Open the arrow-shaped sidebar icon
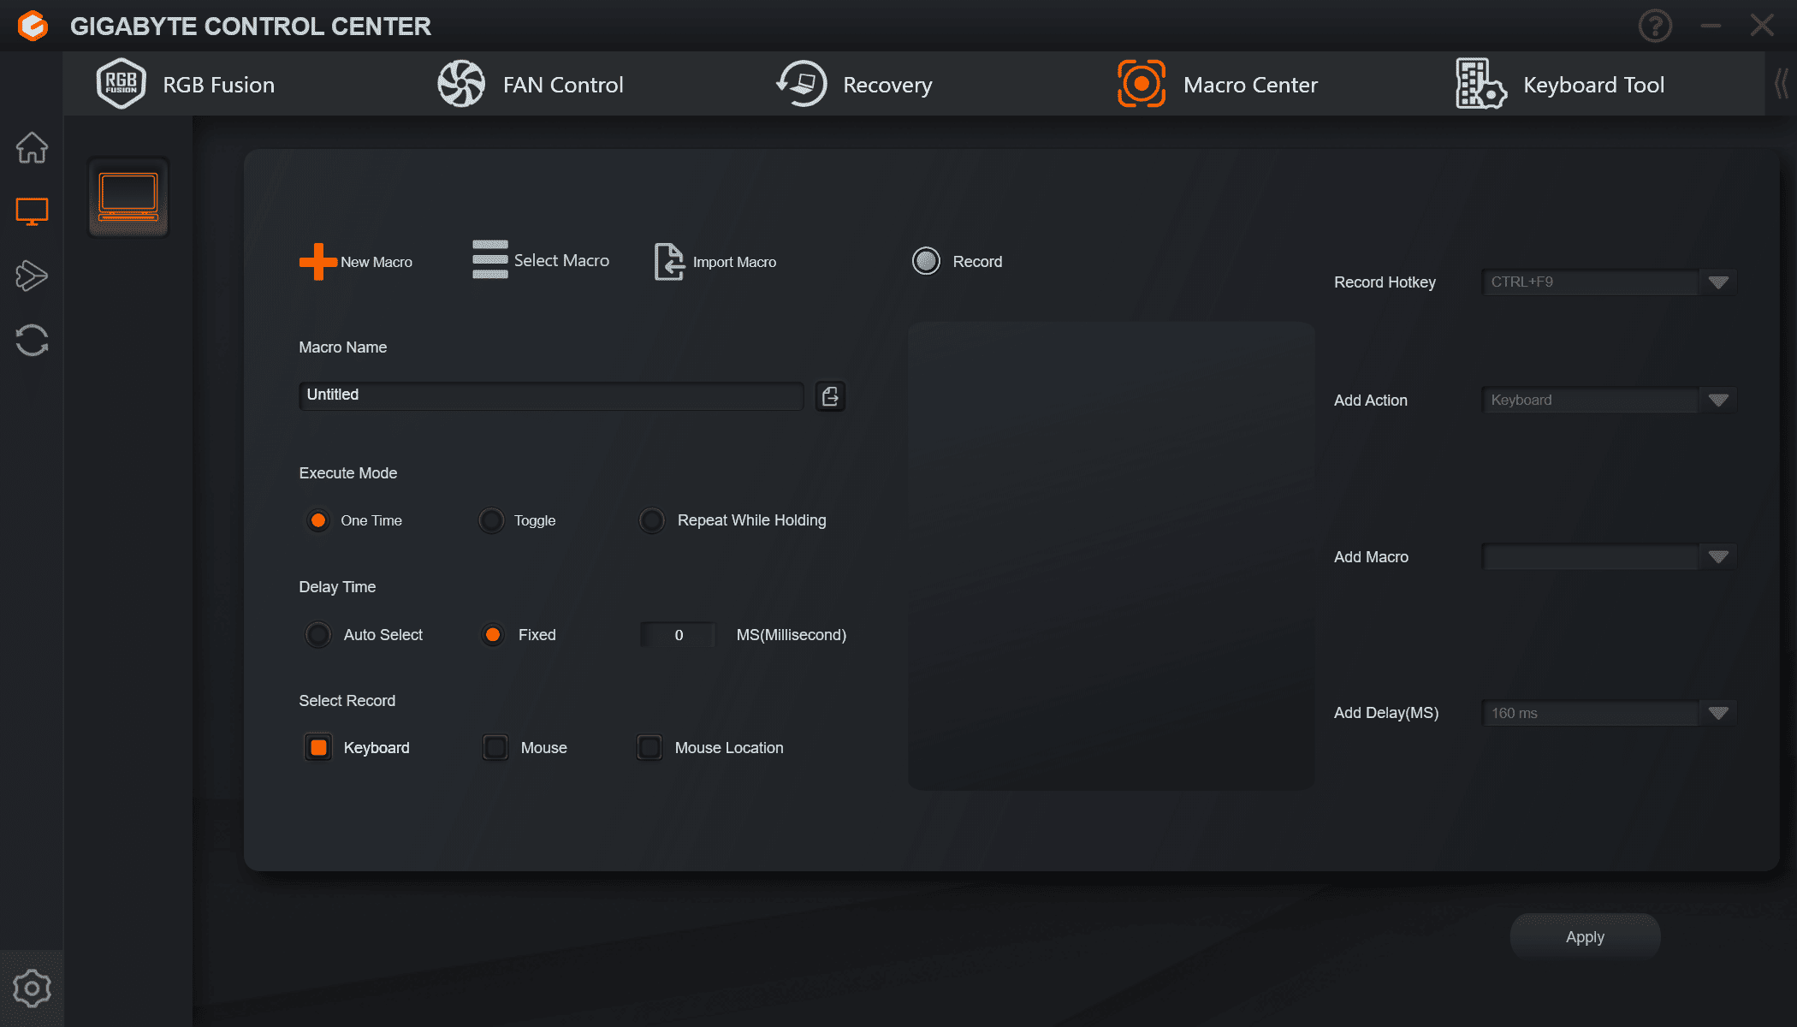The height and width of the screenshot is (1027, 1797). [x=32, y=276]
